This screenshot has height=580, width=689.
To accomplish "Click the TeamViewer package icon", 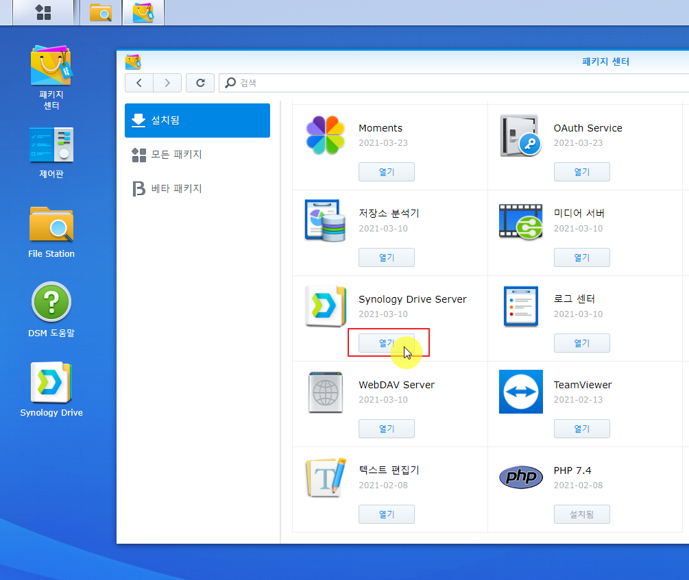I will 521,392.
